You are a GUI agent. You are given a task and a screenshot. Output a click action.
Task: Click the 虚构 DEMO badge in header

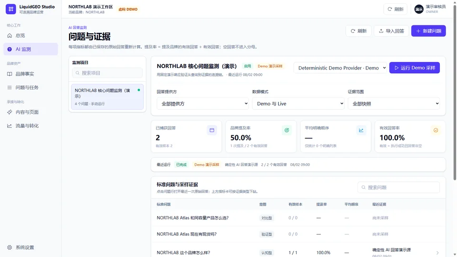point(128,10)
